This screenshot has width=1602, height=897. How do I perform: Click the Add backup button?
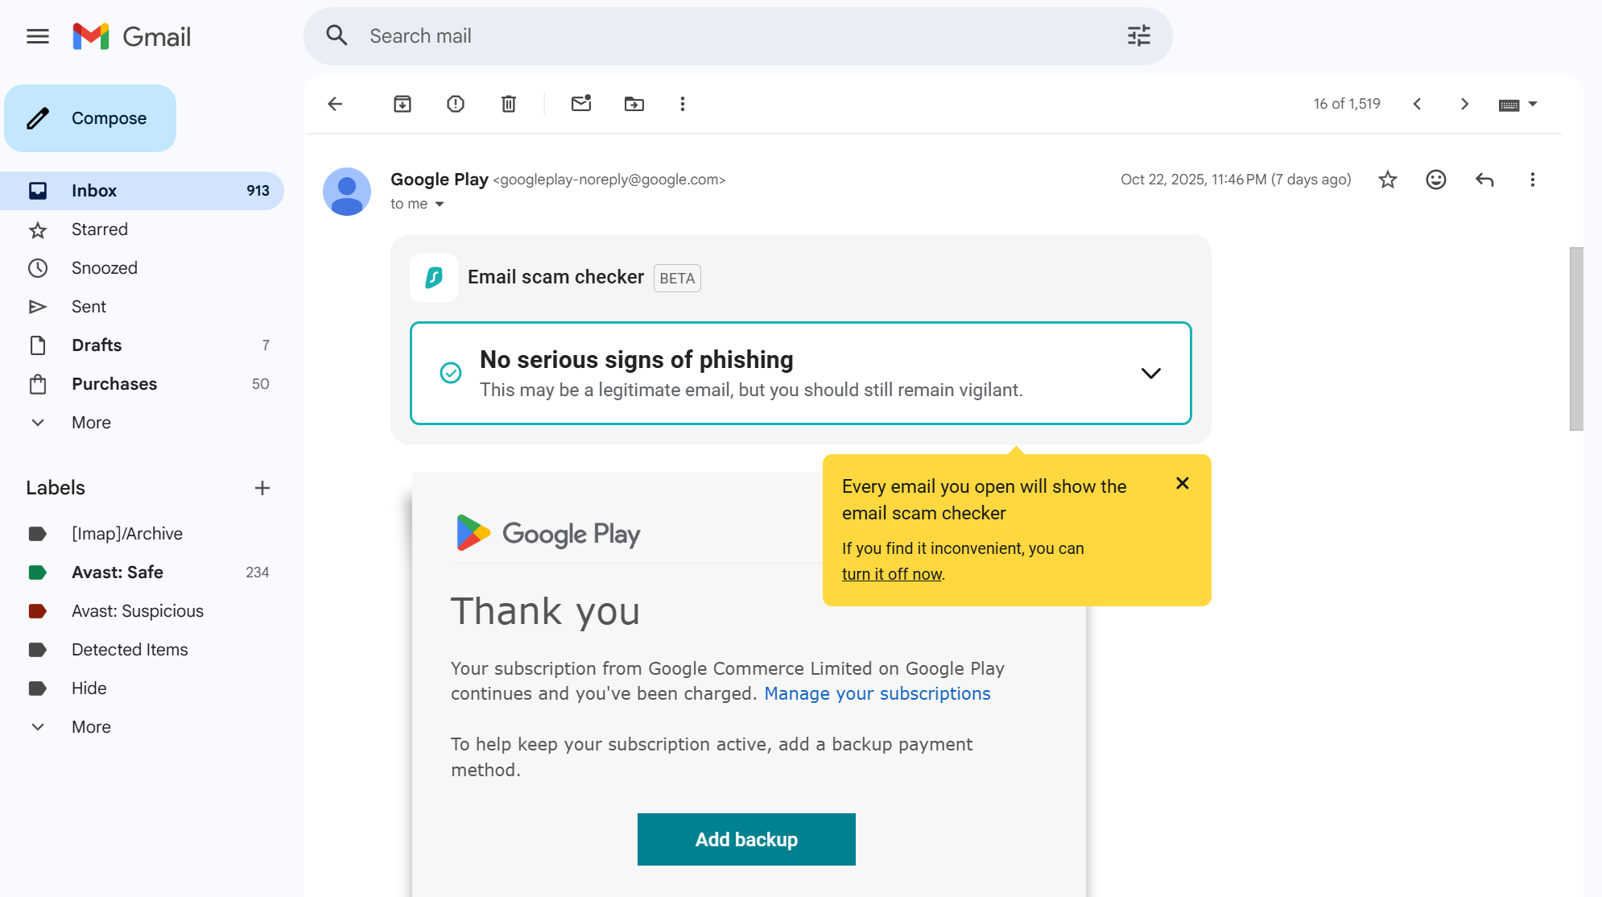pyautogui.click(x=746, y=839)
